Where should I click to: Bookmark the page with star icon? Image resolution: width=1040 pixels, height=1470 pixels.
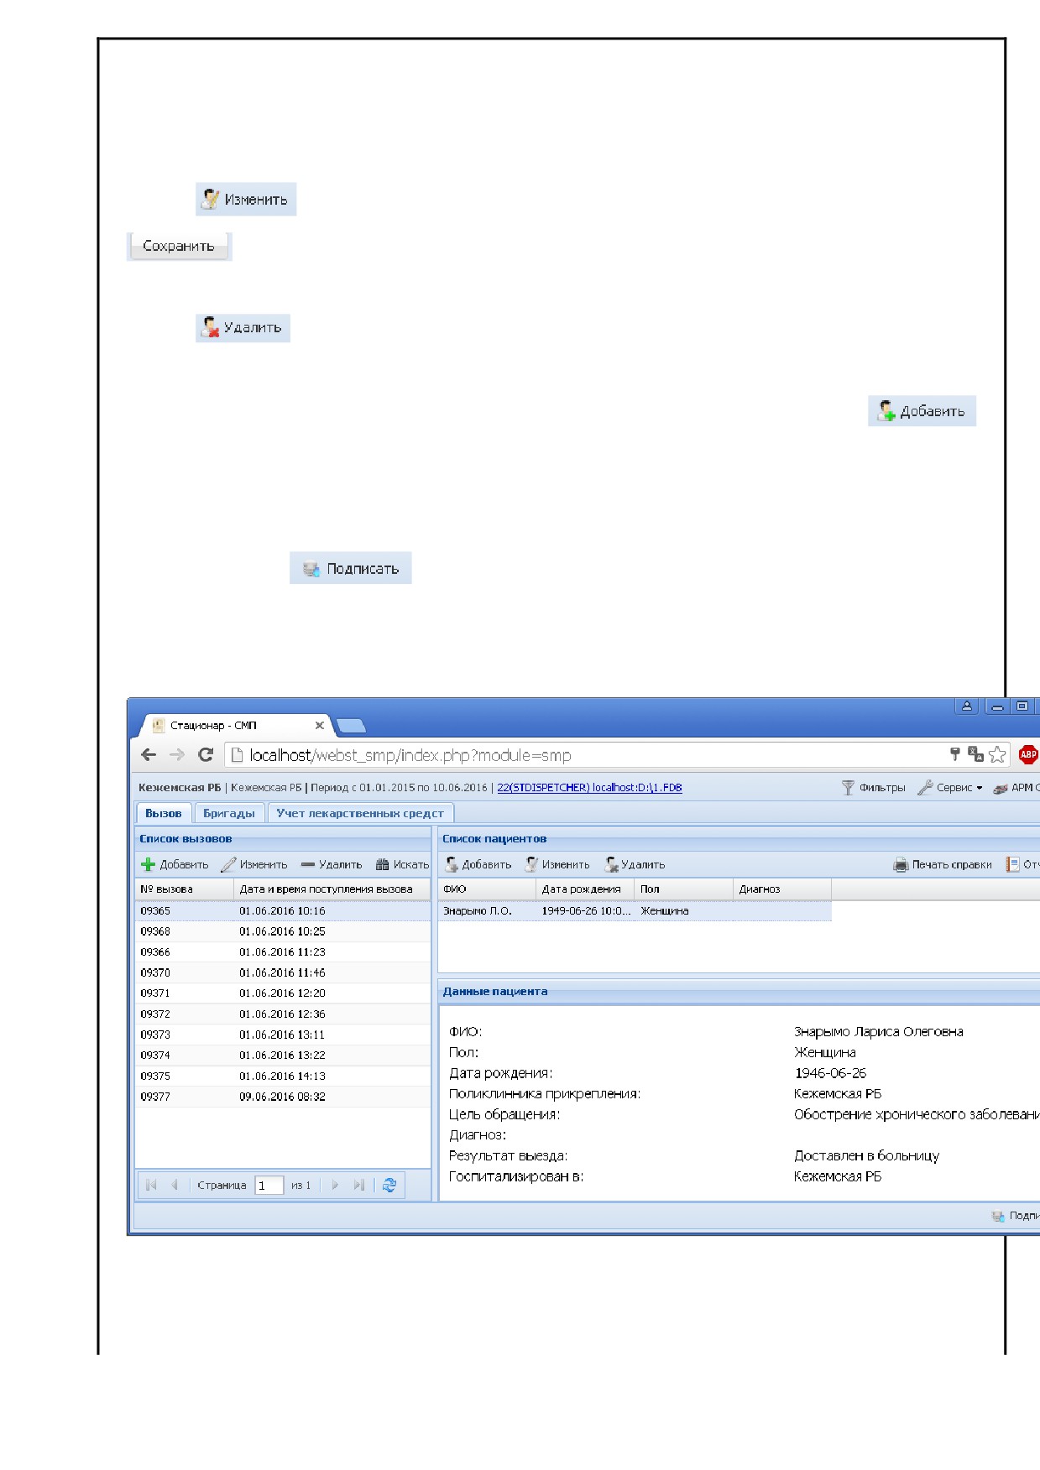click(997, 754)
